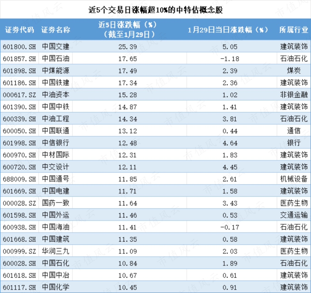
Task: Select the name 中国铁建
Action: point(56,83)
